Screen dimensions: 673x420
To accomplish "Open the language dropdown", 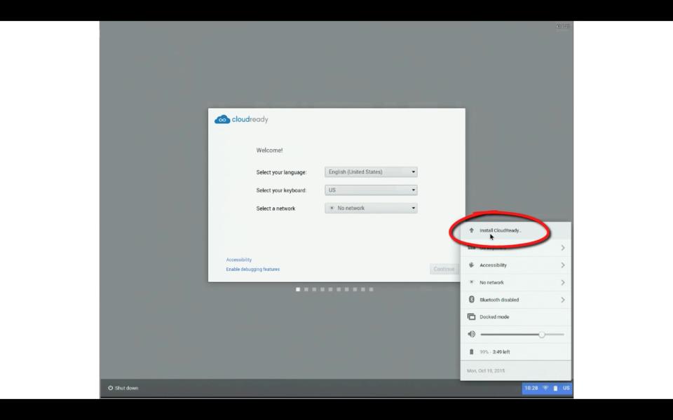I will (371, 172).
